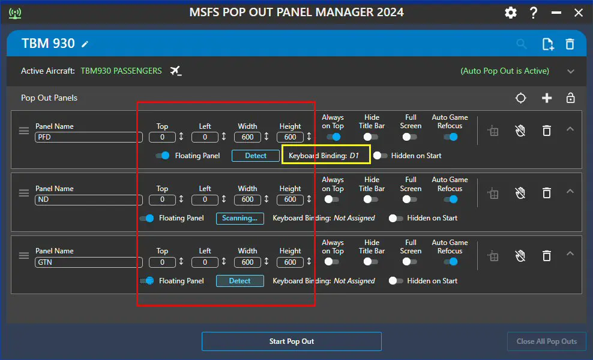
Task: Collapse the GTN panel details chevron
Action: click(570, 253)
